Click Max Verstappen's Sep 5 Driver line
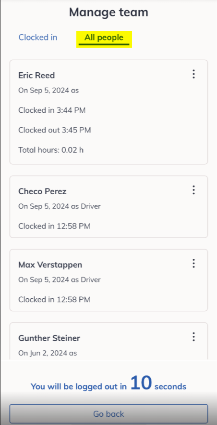 (60, 279)
